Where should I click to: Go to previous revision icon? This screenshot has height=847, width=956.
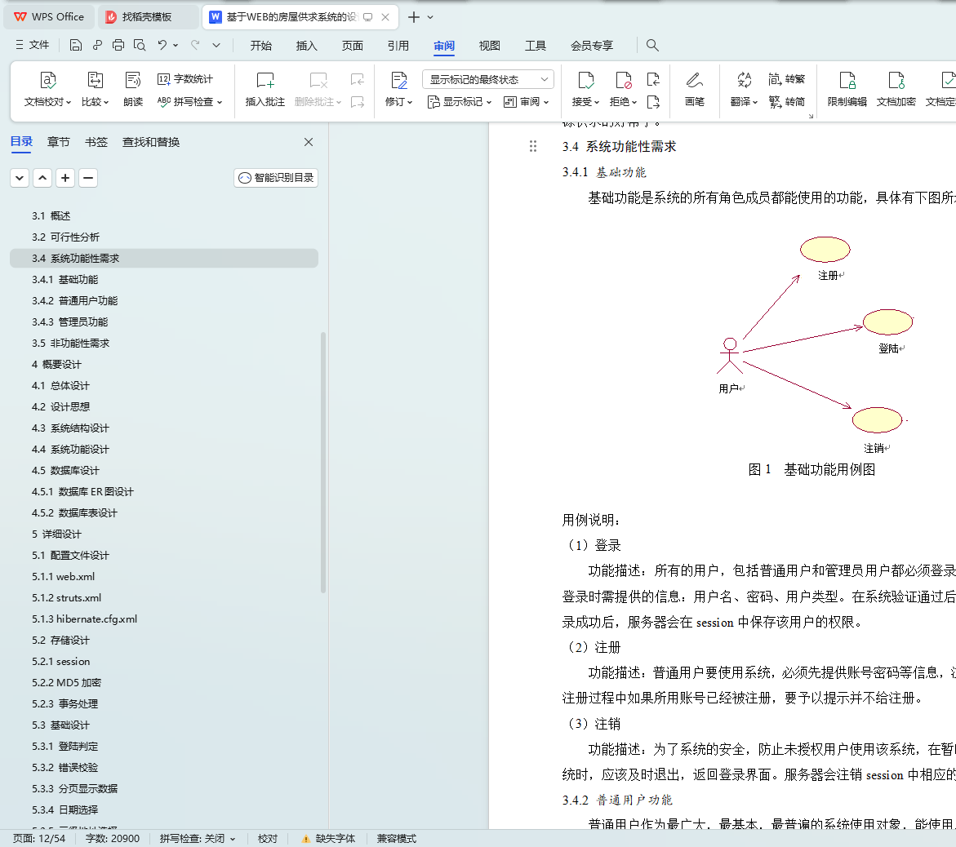653,79
